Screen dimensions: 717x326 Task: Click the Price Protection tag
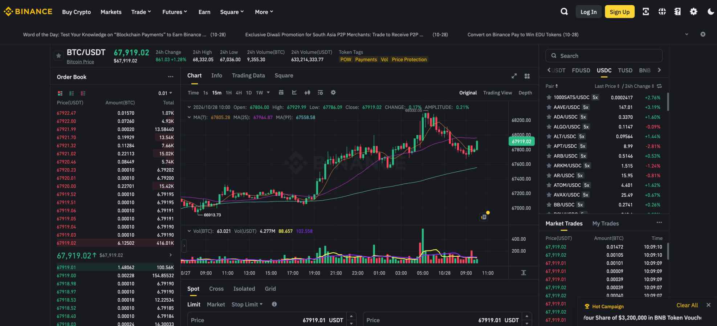pyautogui.click(x=409, y=60)
